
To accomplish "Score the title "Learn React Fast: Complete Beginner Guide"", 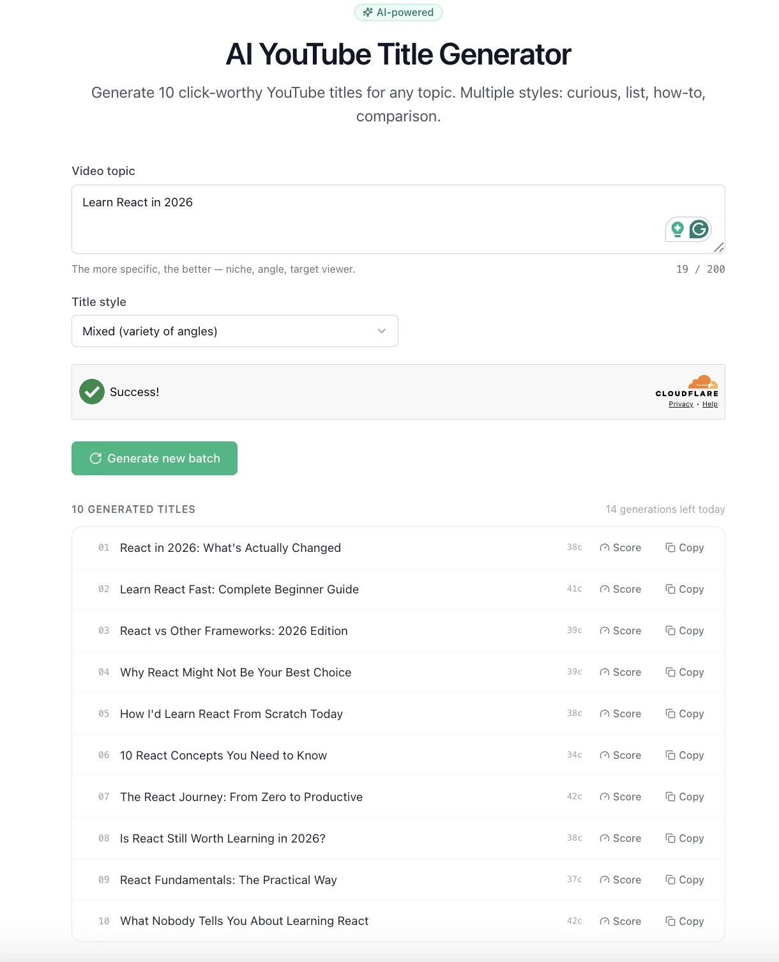I will pos(620,589).
